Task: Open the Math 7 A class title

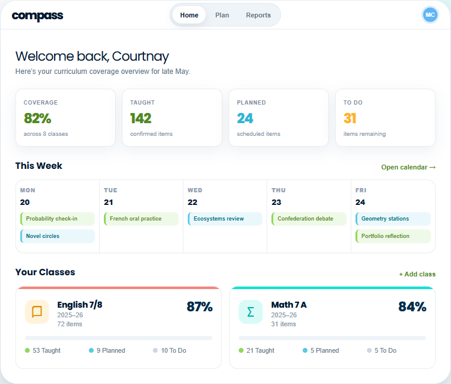Action: tap(289, 305)
